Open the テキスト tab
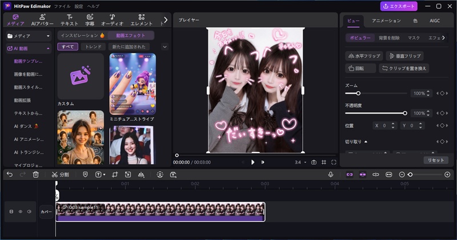The height and width of the screenshot is (240, 457). point(69,20)
